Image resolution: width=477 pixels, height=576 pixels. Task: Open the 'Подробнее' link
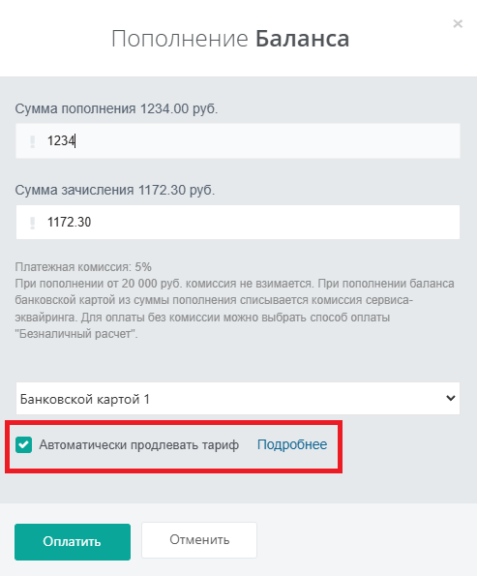pos(292,445)
